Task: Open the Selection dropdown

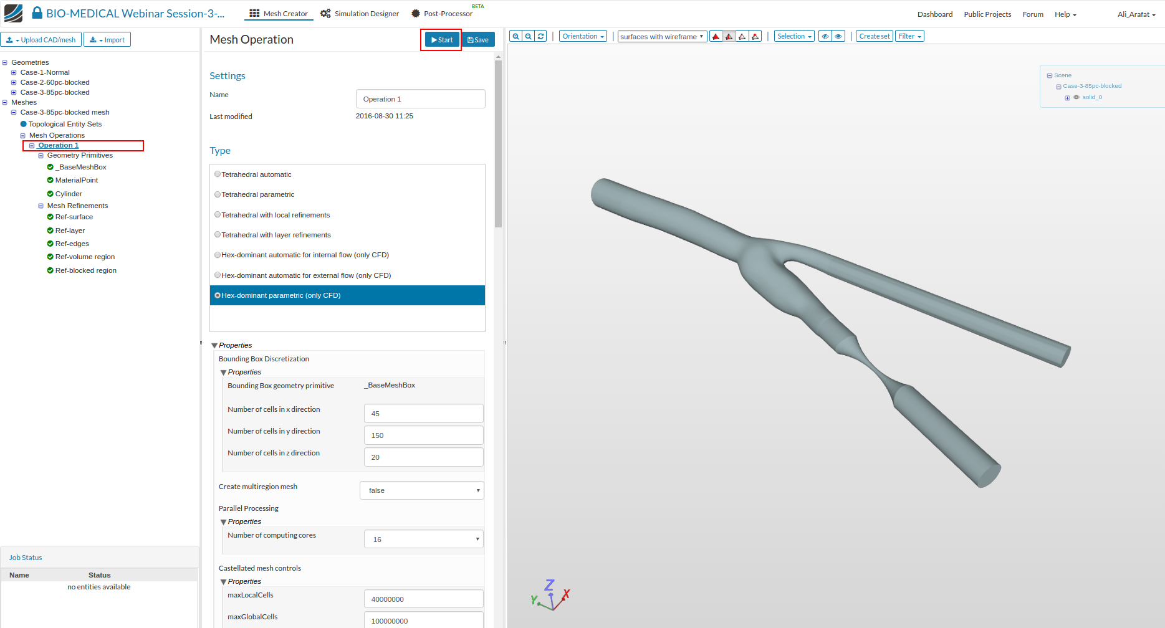Action: coord(794,36)
